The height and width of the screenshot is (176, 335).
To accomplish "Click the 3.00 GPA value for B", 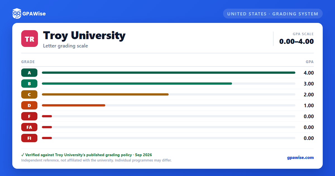I will 309,84.
